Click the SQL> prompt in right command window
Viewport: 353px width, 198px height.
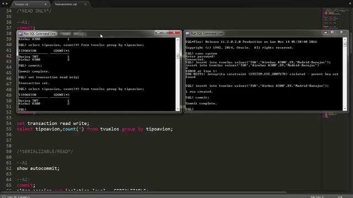(189, 109)
